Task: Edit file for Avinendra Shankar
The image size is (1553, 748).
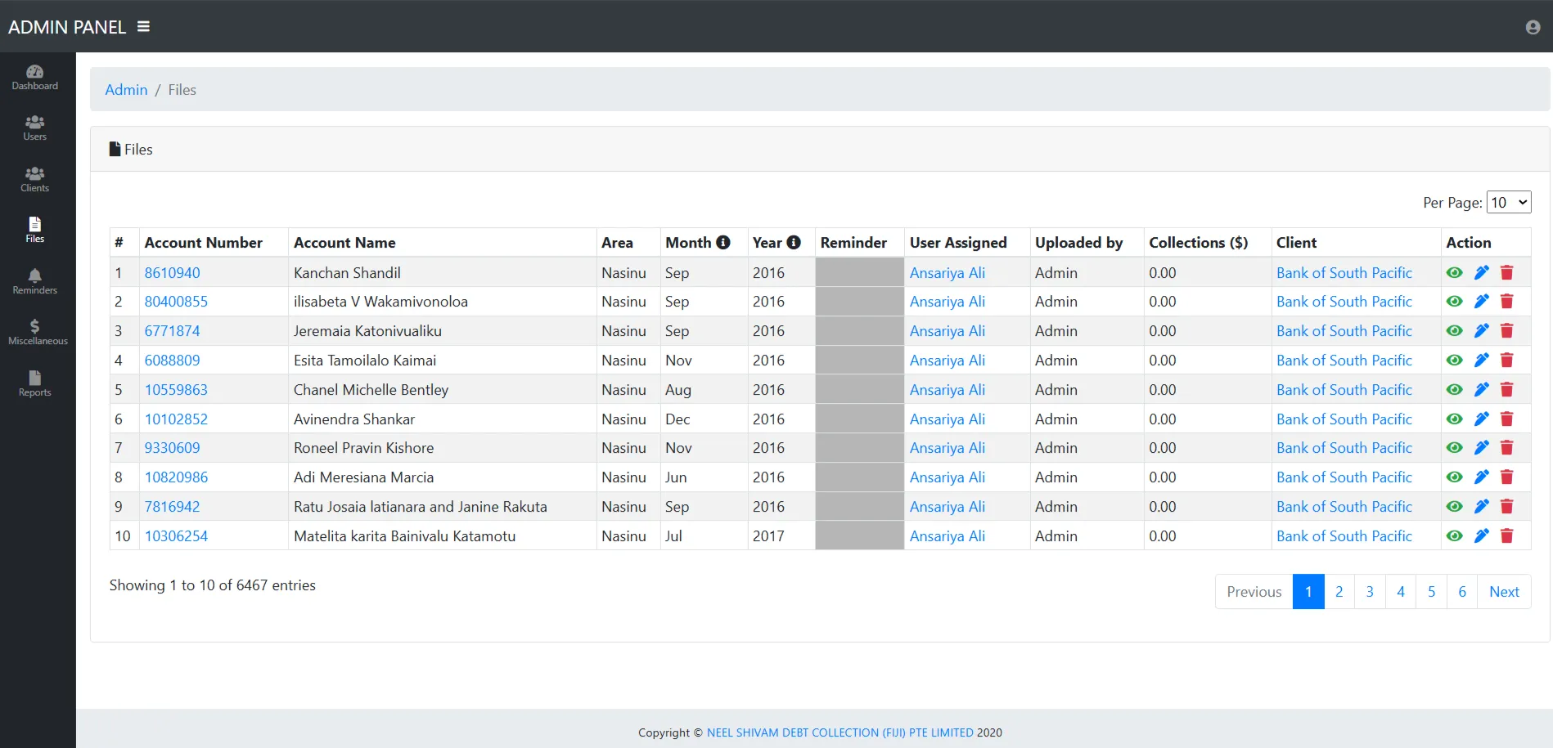Action: coord(1481,419)
